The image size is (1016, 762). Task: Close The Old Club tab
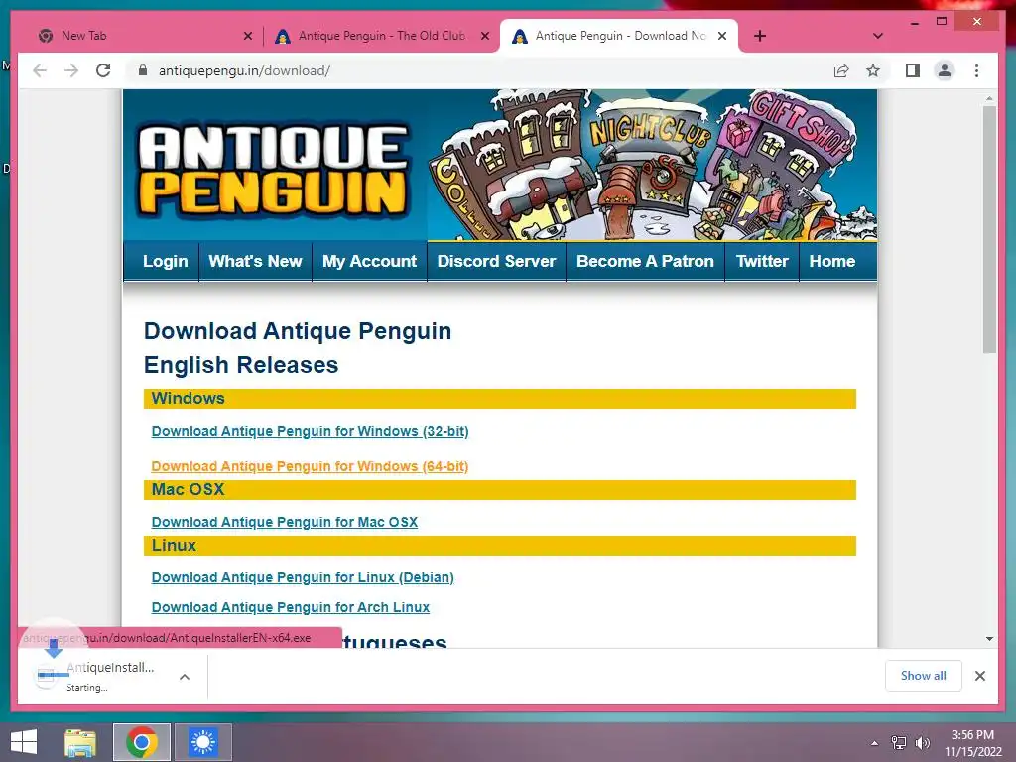click(x=484, y=36)
